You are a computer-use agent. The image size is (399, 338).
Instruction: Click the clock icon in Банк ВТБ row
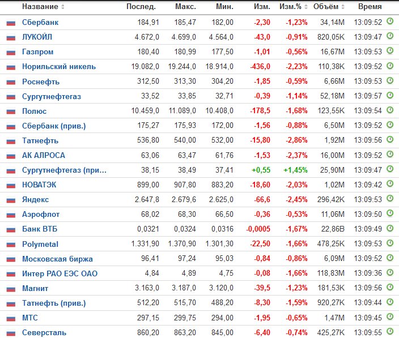coord(390,228)
